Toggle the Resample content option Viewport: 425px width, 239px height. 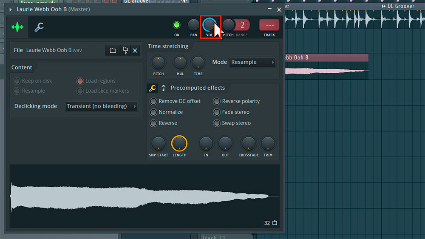tap(17, 91)
